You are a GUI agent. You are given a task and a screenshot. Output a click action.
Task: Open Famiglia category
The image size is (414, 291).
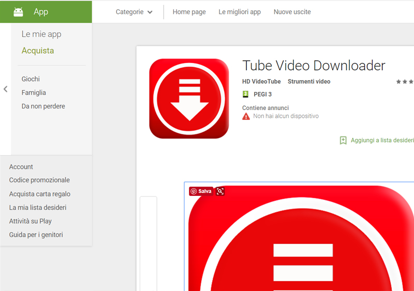click(x=34, y=93)
